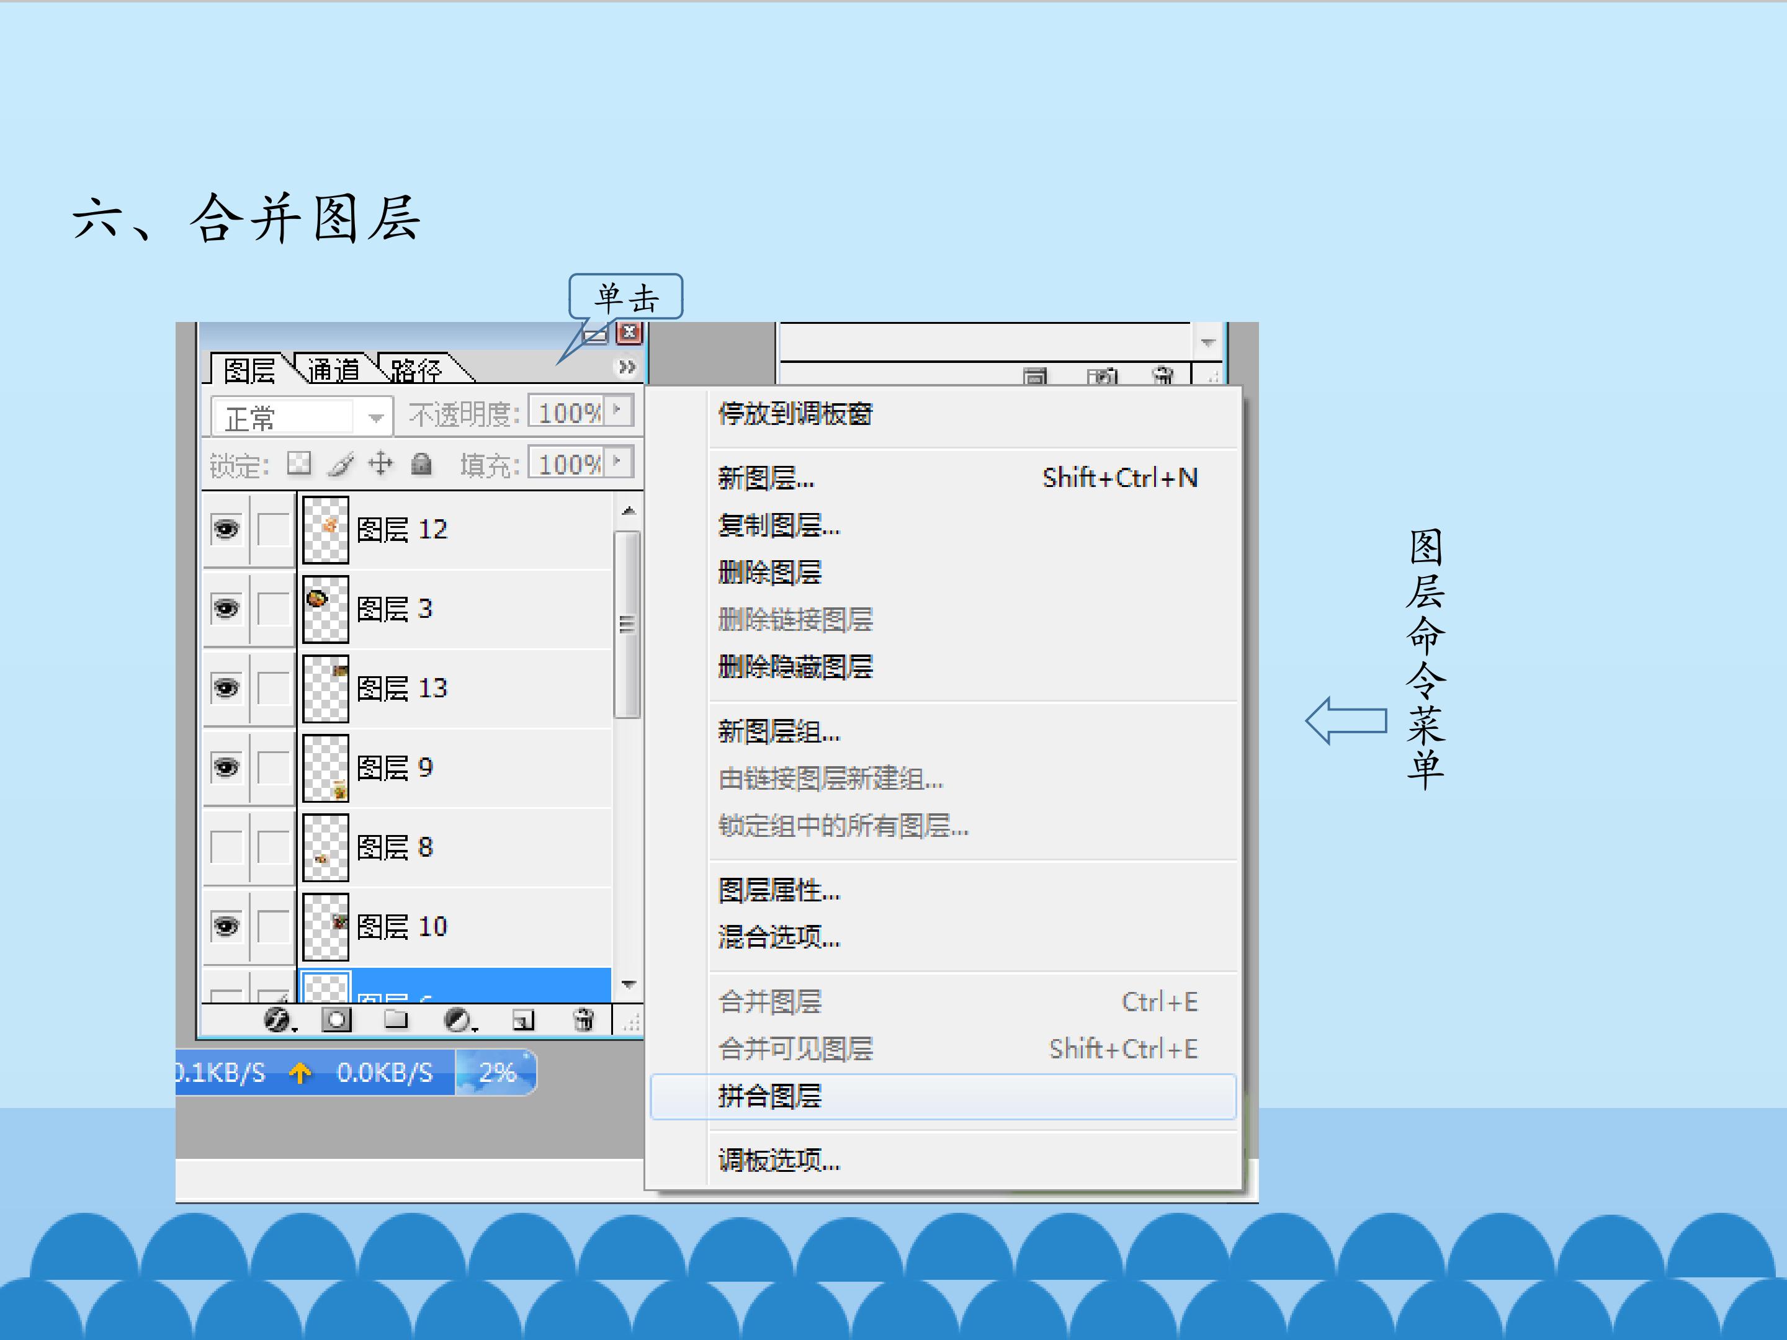Hide layer 图层 10 with eye icon
This screenshot has height=1340, width=1787.
(x=226, y=926)
